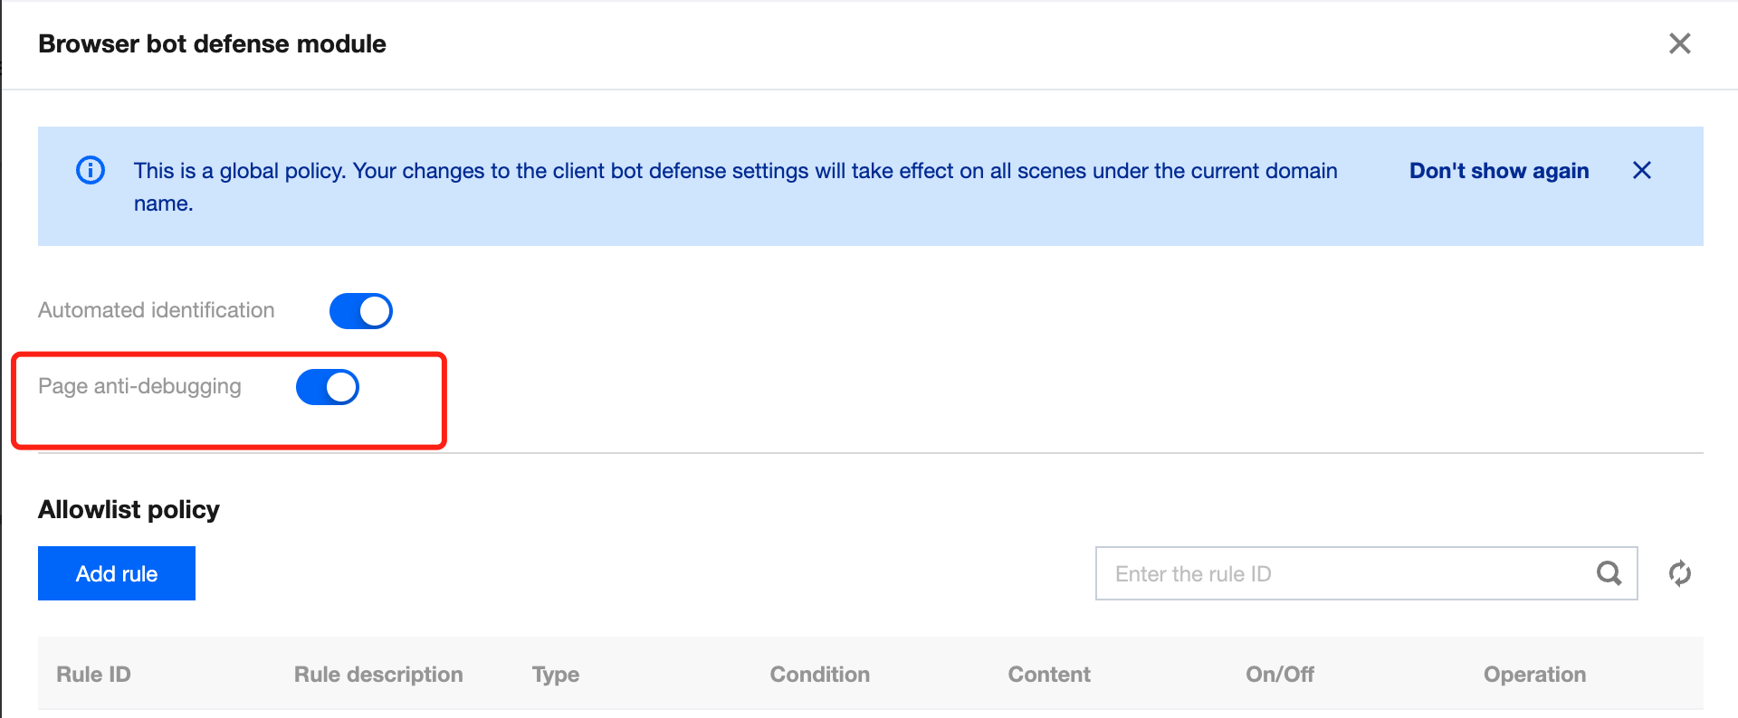Select the Rule description column header
The image size is (1738, 718).
click(378, 675)
